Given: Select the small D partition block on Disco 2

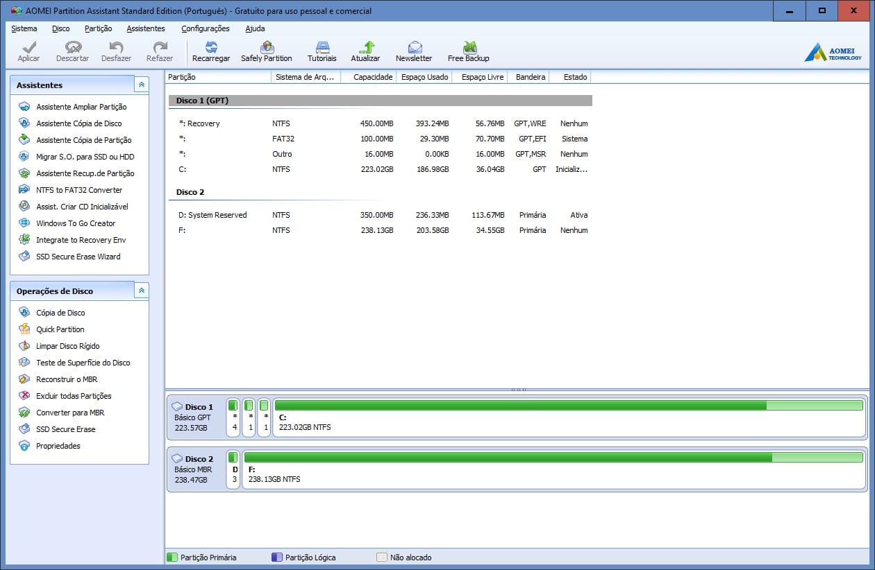Looking at the screenshot, I should [x=233, y=469].
